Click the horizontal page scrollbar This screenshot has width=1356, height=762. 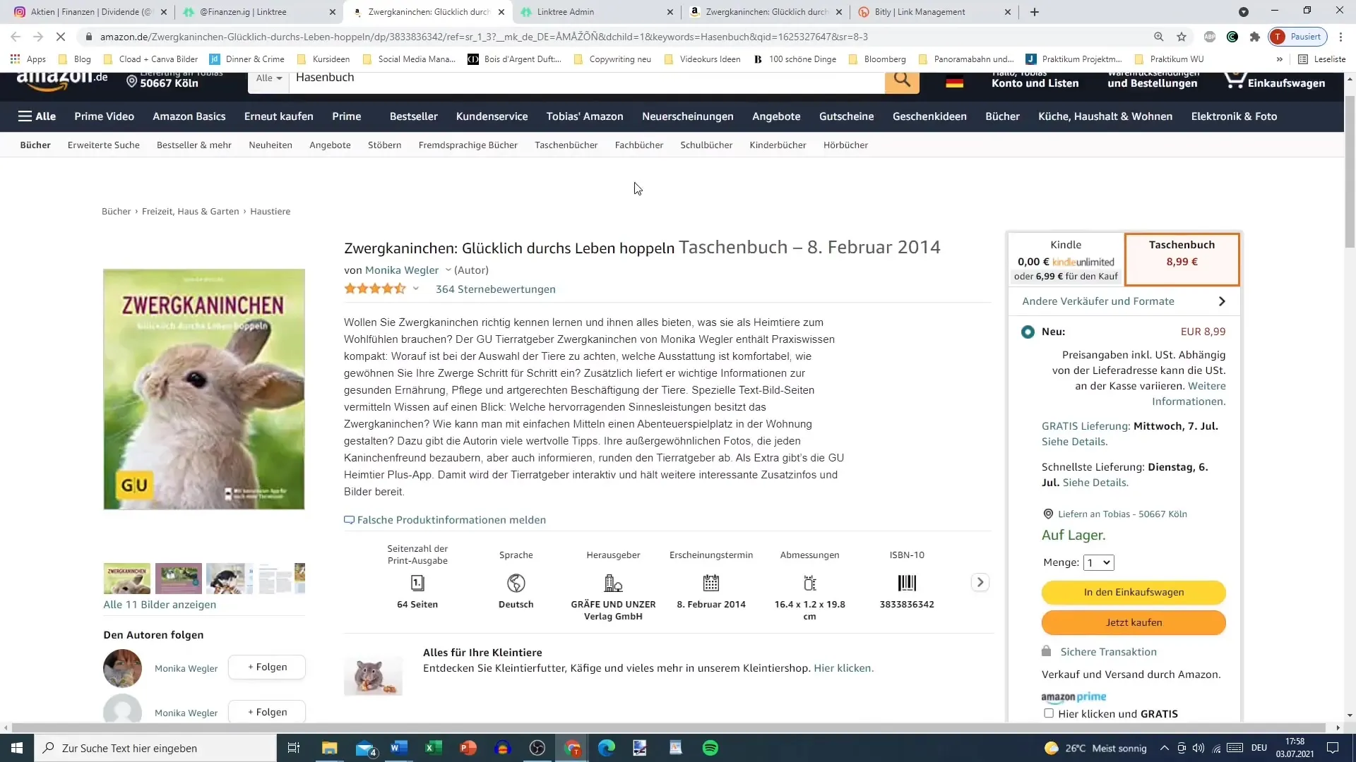point(668,727)
